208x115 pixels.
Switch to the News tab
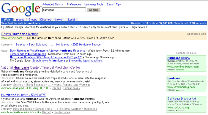59,20
